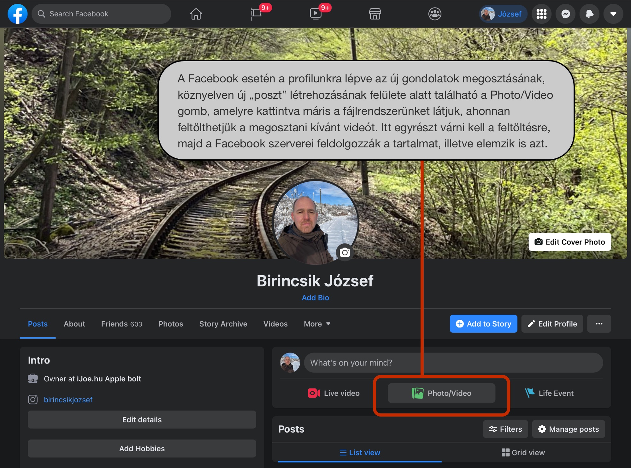
Task: Click the Facebook logo icon
Action: pyautogui.click(x=18, y=14)
